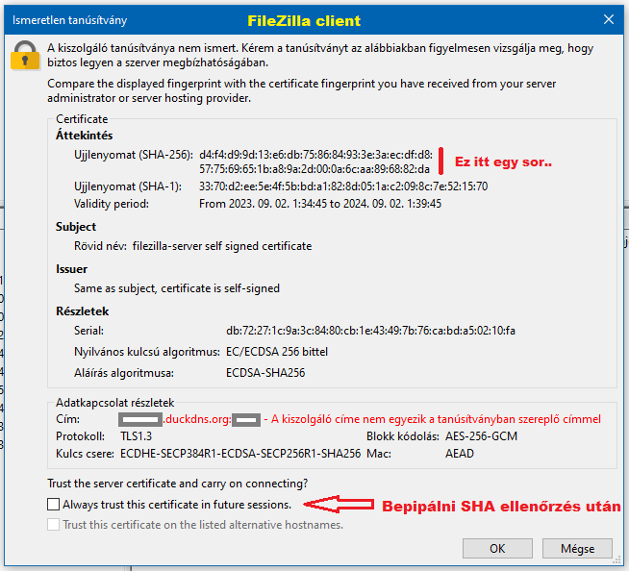This screenshot has width=629, height=571.
Task: Click the 'A kiszolgáló tanúsítványa nem ismert' message
Action: (320, 56)
